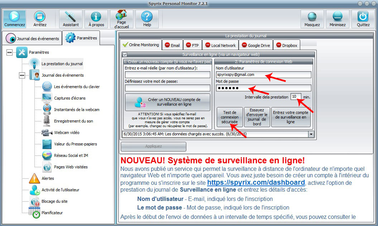
Task: Select La prestation du journal tree item
Action: (62, 64)
